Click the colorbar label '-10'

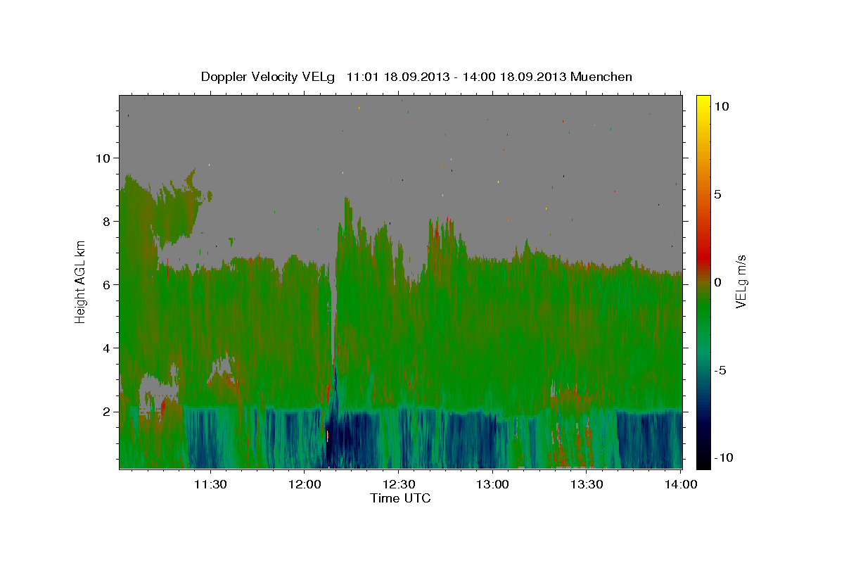[x=724, y=457]
